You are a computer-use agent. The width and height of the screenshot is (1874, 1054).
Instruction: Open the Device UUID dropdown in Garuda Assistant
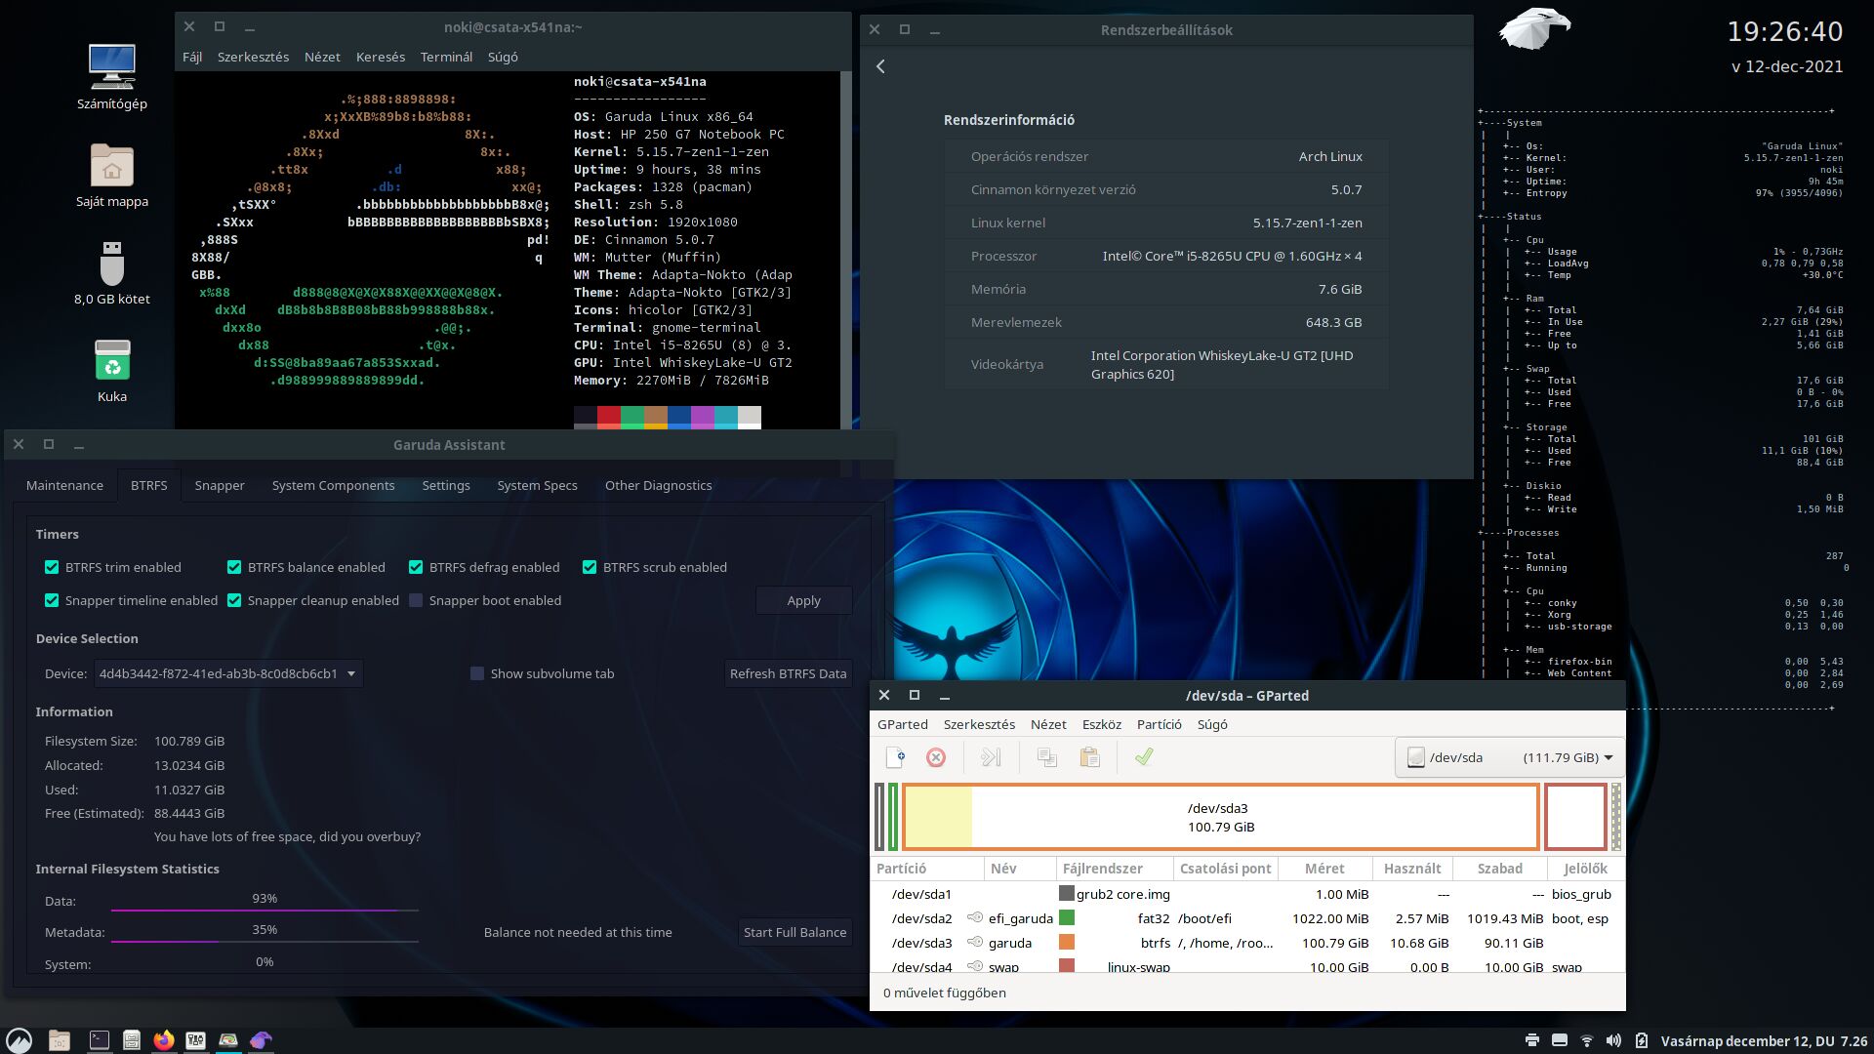pos(228,673)
